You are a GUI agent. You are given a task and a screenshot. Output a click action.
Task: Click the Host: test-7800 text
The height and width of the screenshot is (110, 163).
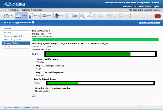[130, 7]
